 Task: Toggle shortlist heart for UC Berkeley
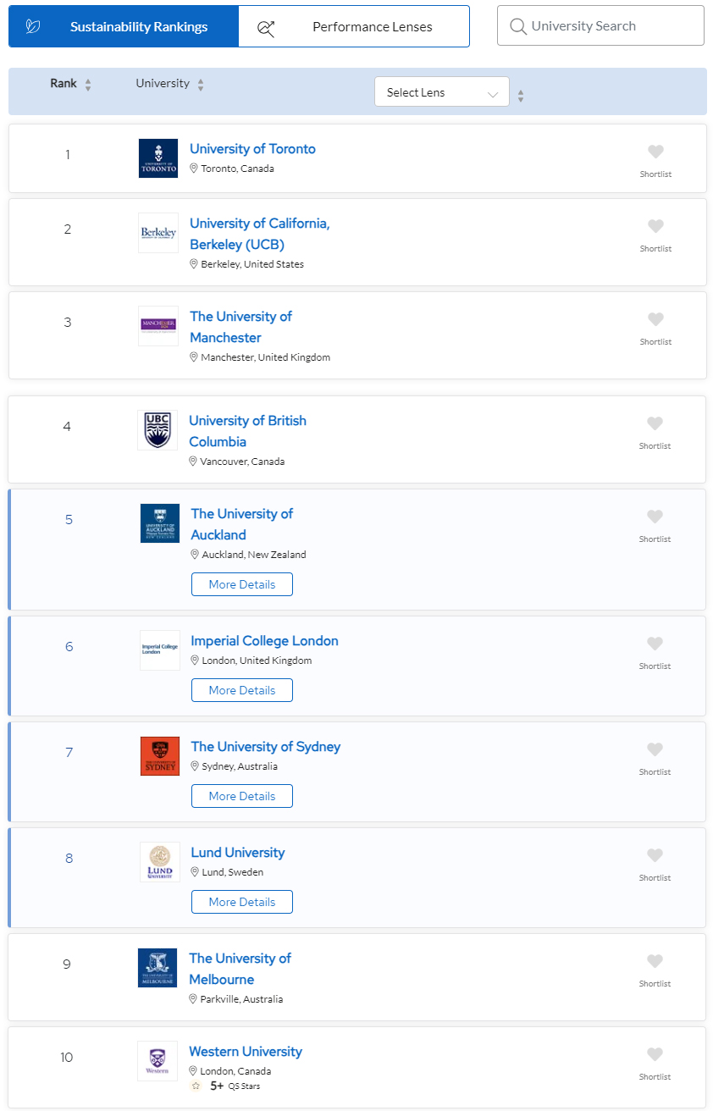tap(655, 227)
